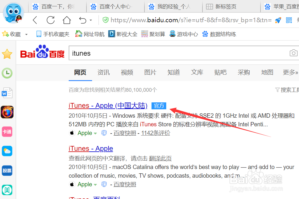Open history via clock icon in sidebar
Screen dimensions: 299x199
pyautogui.click(x=7, y=73)
